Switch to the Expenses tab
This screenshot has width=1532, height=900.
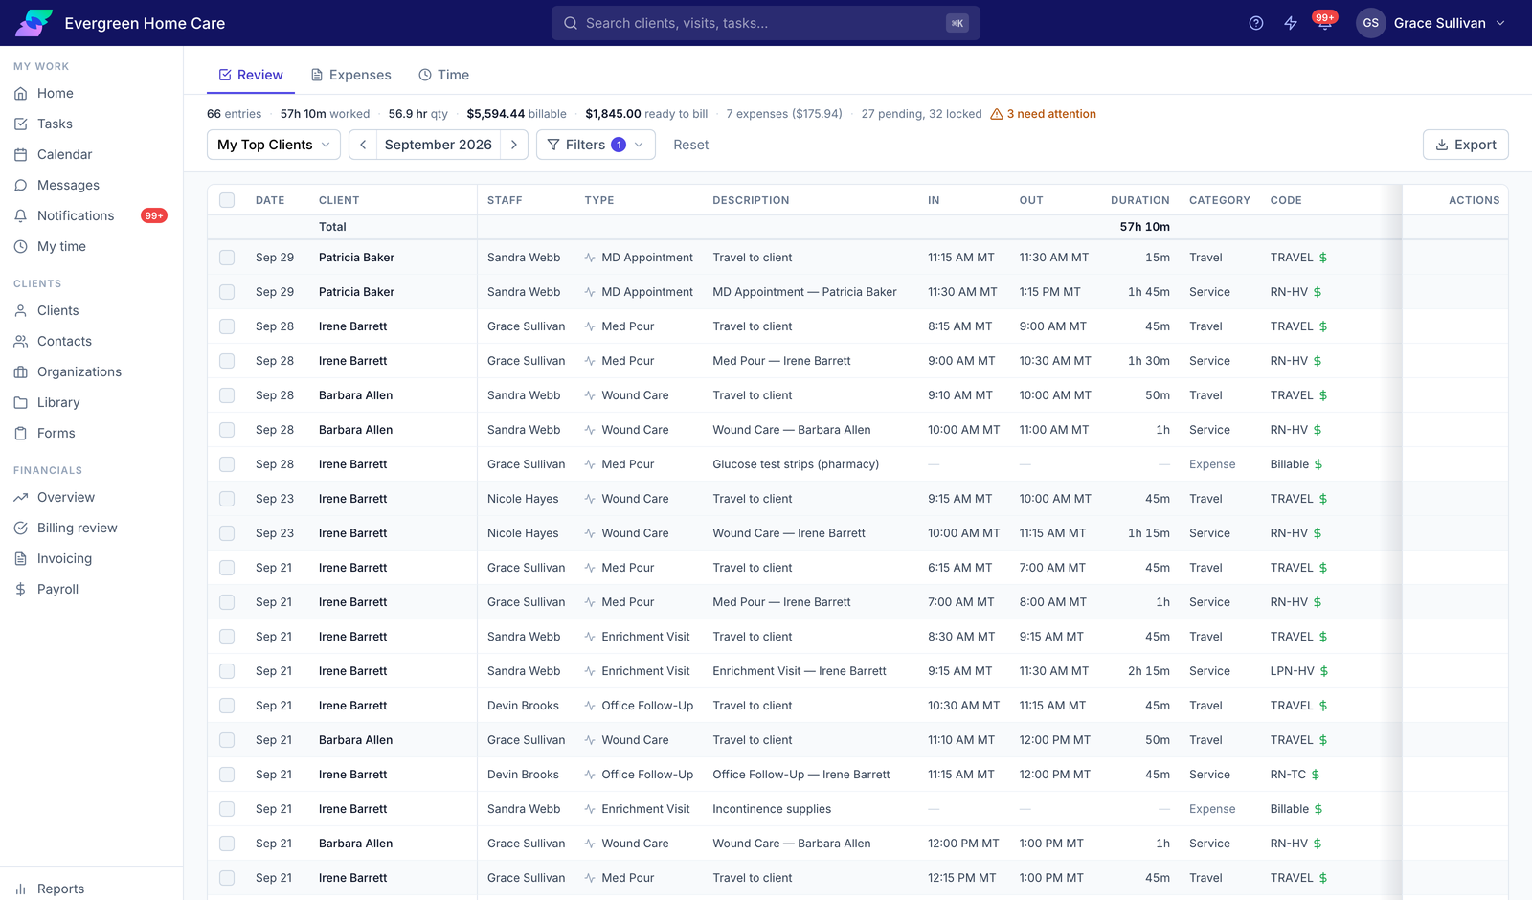[350, 75]
